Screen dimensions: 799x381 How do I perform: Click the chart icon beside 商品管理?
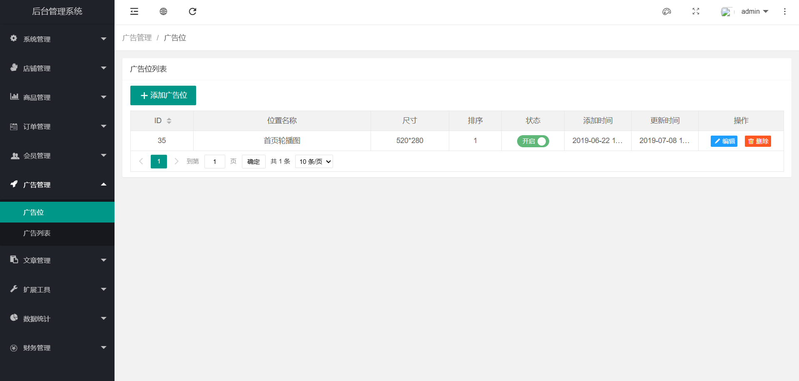pyautogui.click(x=14, y=96)
